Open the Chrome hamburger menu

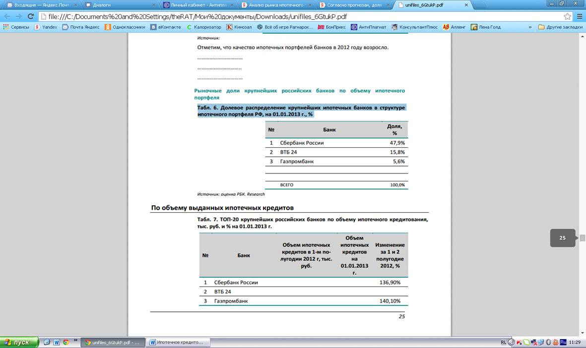point(579,16)
